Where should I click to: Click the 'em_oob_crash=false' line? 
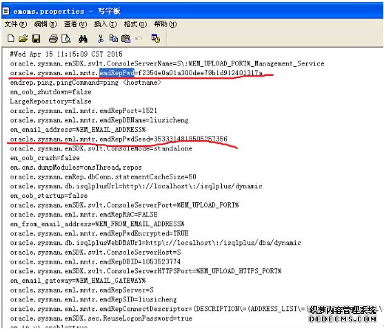point(45,158)
